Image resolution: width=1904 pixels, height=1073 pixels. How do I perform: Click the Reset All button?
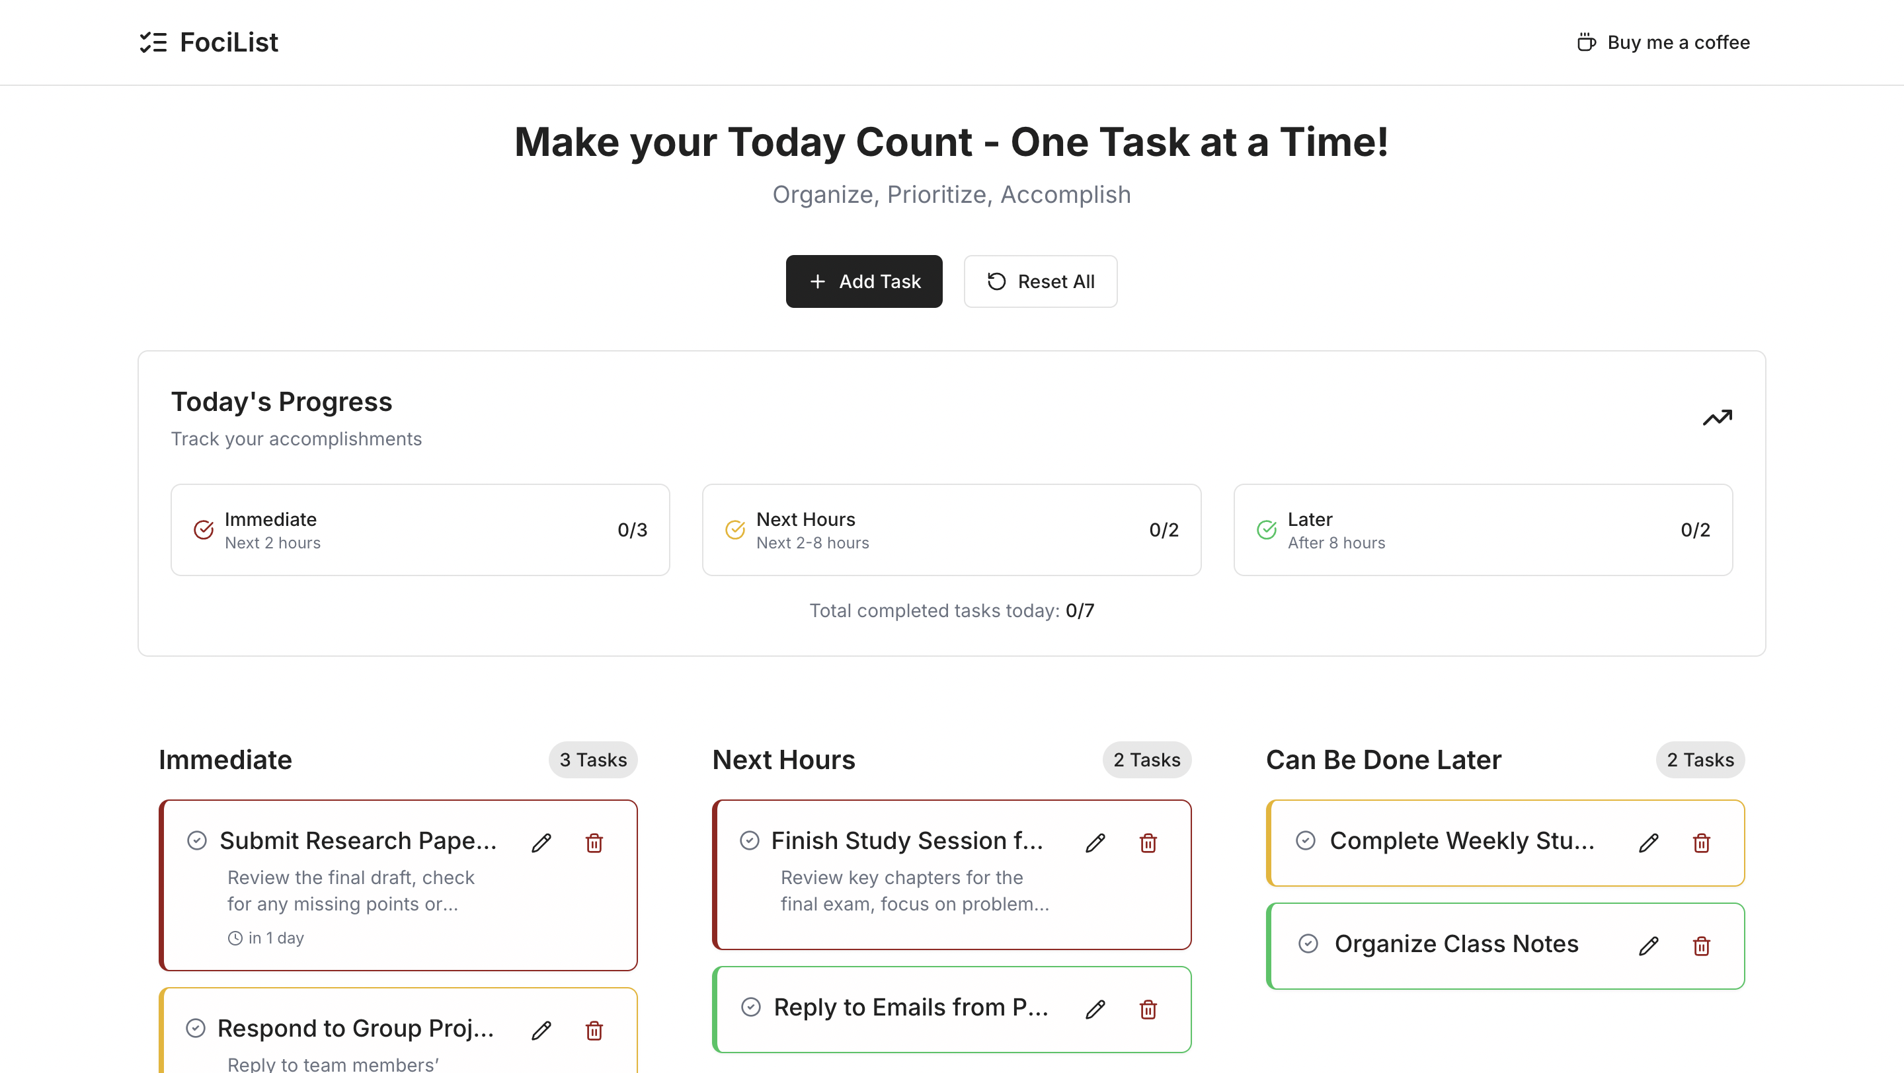tap(1040, 281)
